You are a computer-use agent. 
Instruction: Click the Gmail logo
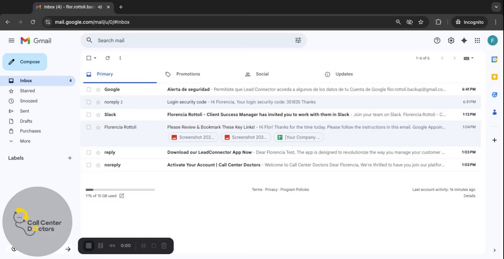(36, 41)
